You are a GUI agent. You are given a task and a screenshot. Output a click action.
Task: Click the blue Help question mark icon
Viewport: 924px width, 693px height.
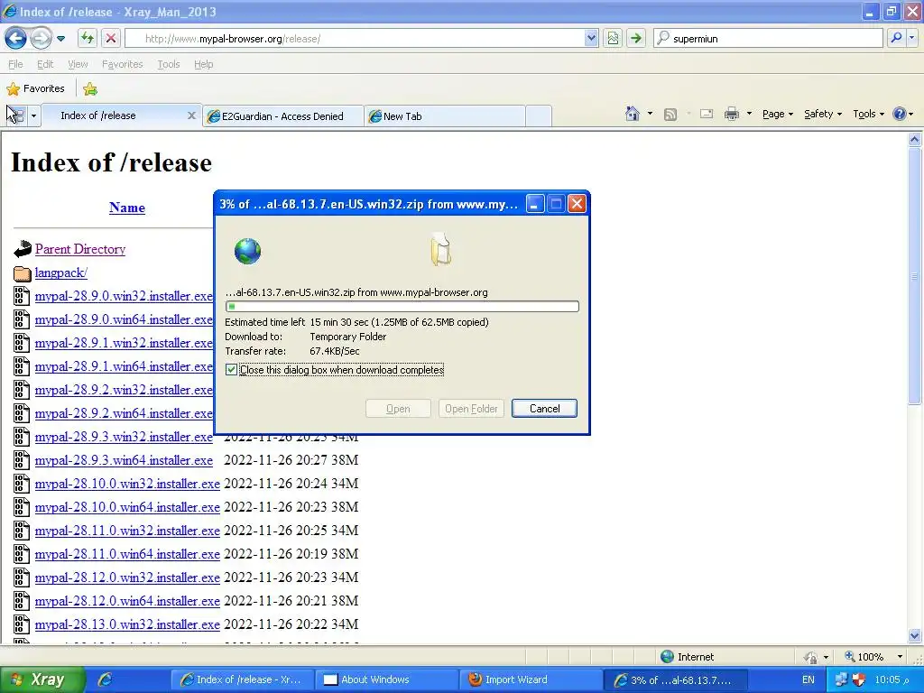coord(900,114)
